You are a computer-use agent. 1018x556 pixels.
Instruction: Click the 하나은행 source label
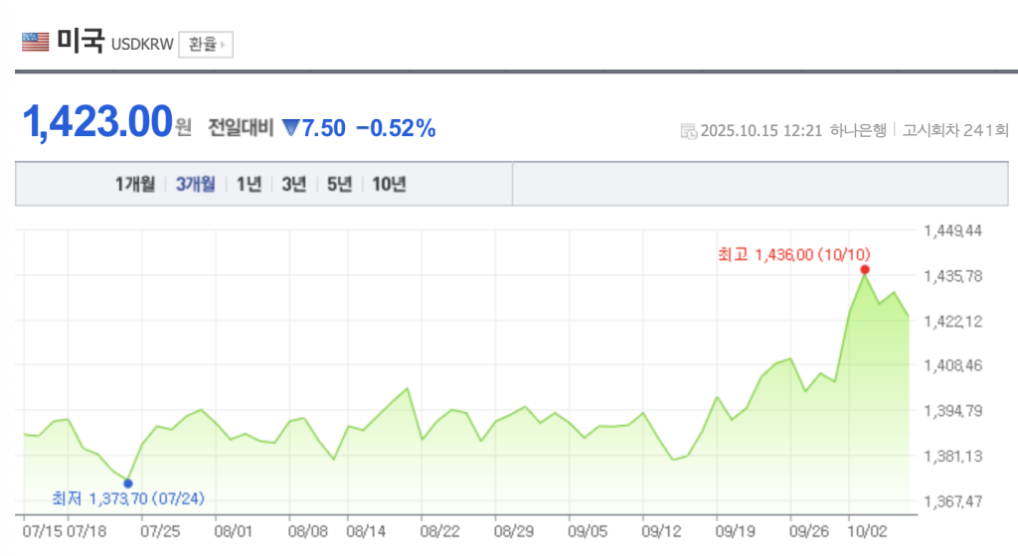point(859,131)
